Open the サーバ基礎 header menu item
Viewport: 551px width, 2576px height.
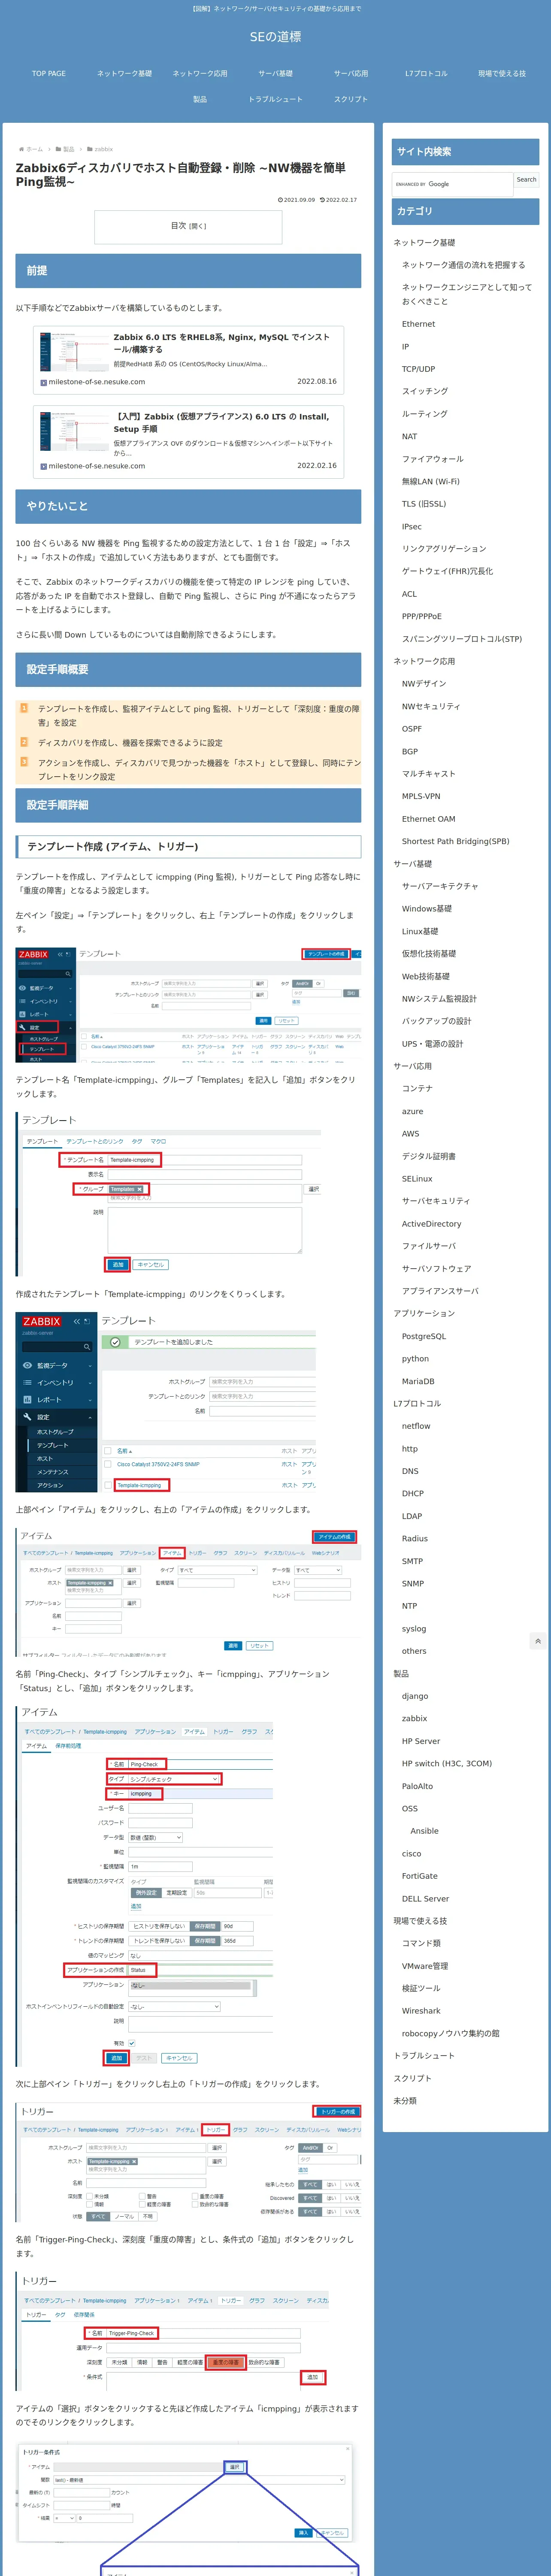click(275, 73)
